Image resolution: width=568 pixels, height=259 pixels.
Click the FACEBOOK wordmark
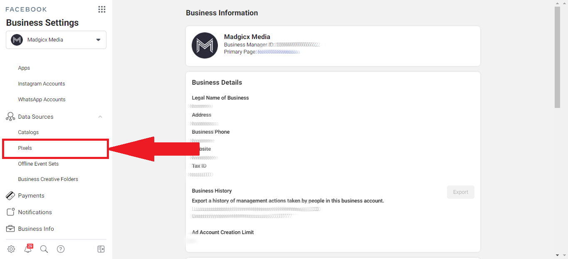[x=26, y=9]
